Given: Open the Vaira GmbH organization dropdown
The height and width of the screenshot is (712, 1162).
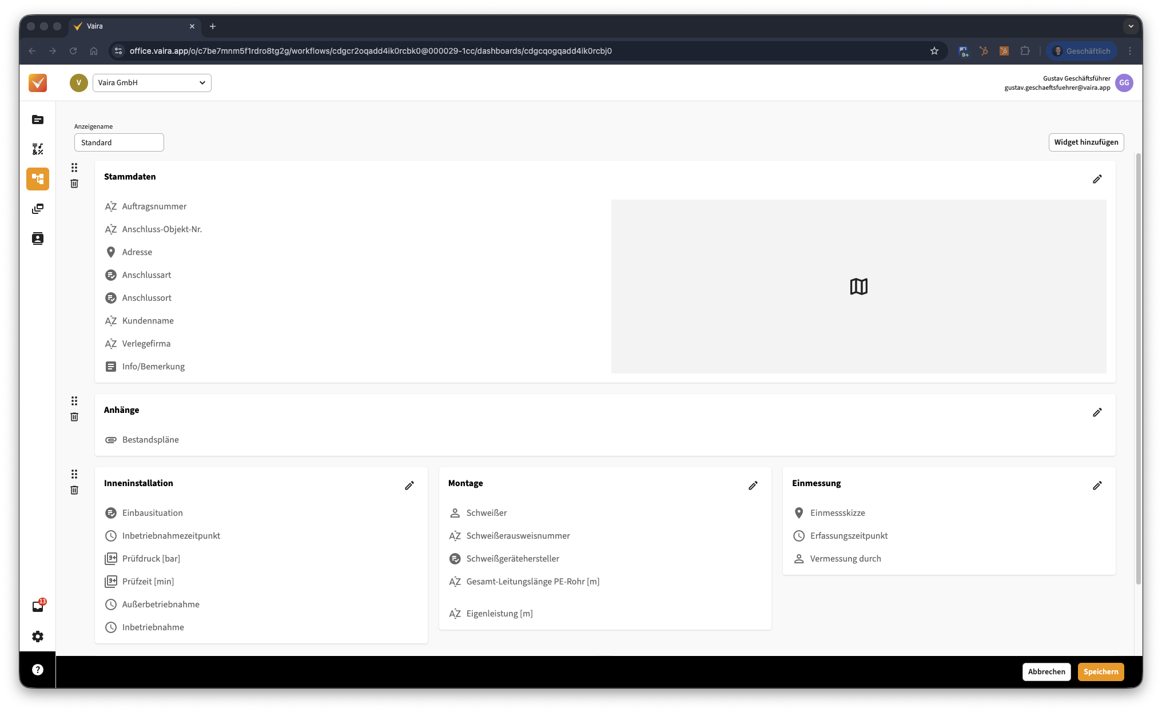Looking at the screenshot, I should [152, 83].
